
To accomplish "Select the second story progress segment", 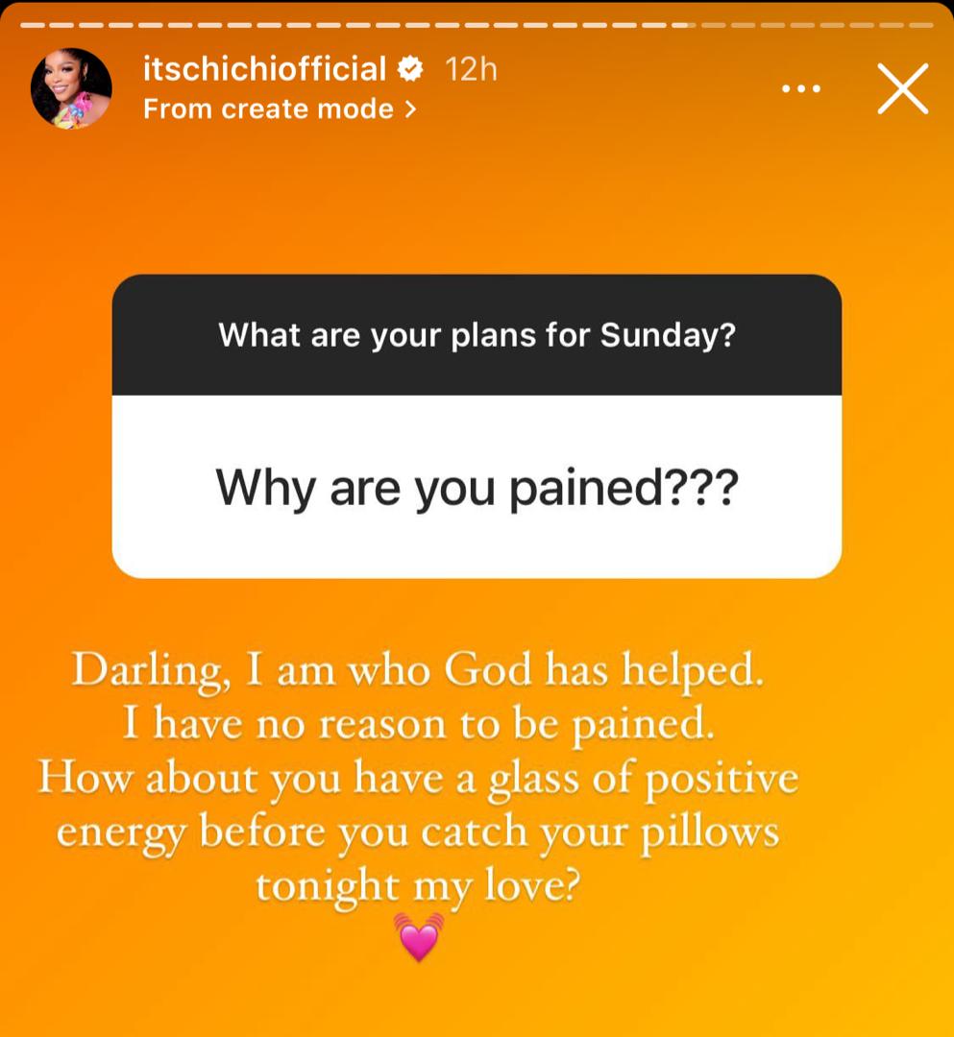I will pos(62,25).
